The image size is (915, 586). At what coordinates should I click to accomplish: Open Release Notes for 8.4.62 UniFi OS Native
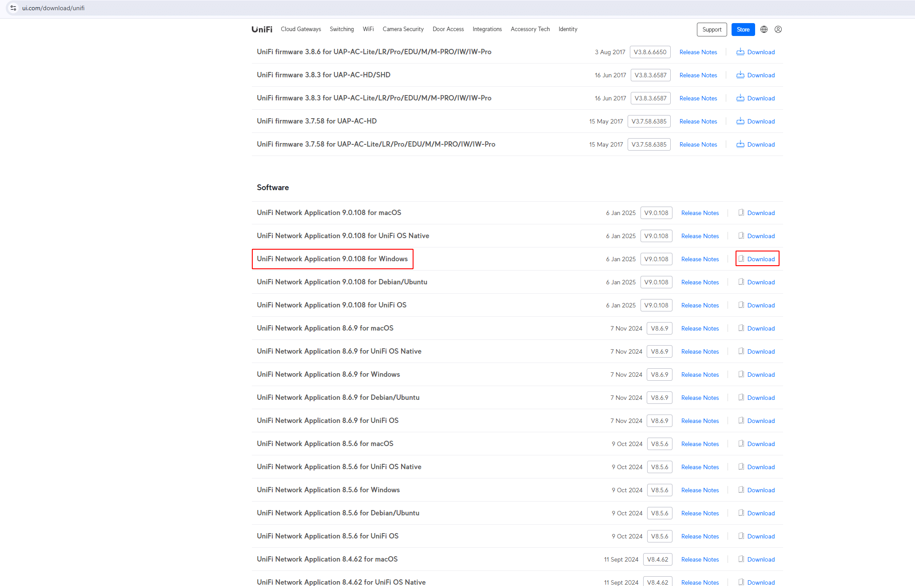(x=700, y=582)
